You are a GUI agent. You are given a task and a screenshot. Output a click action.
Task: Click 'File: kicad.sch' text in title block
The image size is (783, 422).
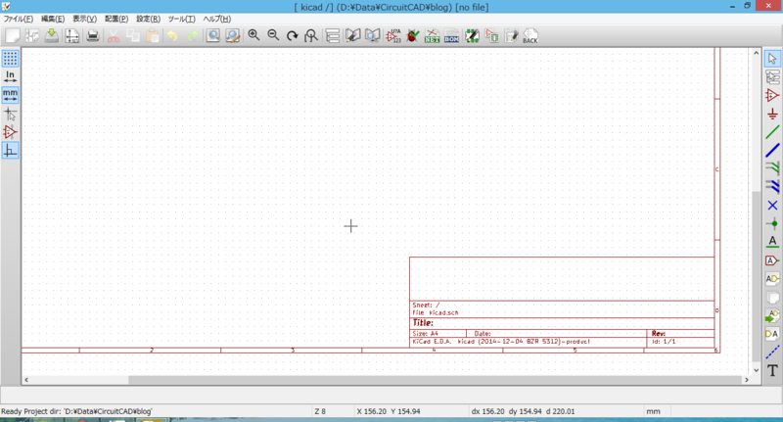click(x=436, y=312)
